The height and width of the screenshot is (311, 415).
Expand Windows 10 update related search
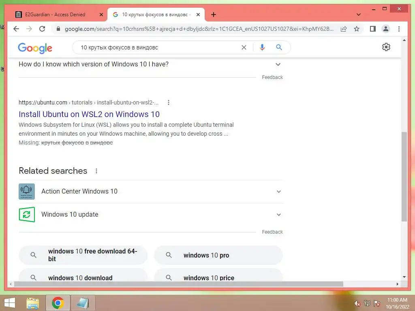[150, 215]
